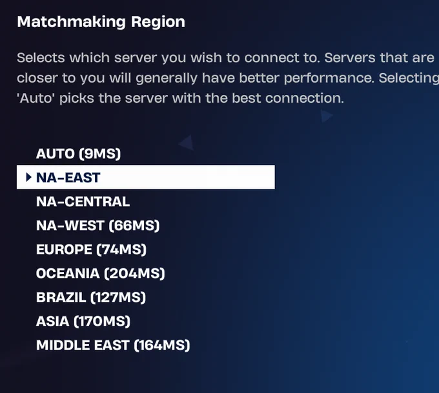
Task: Click the 164MS ping value
Action: pos(162,345)
